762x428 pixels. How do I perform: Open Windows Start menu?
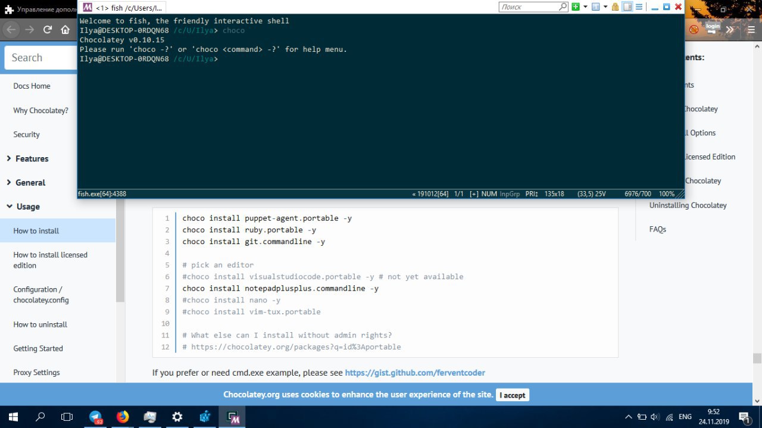coord(13,417)
